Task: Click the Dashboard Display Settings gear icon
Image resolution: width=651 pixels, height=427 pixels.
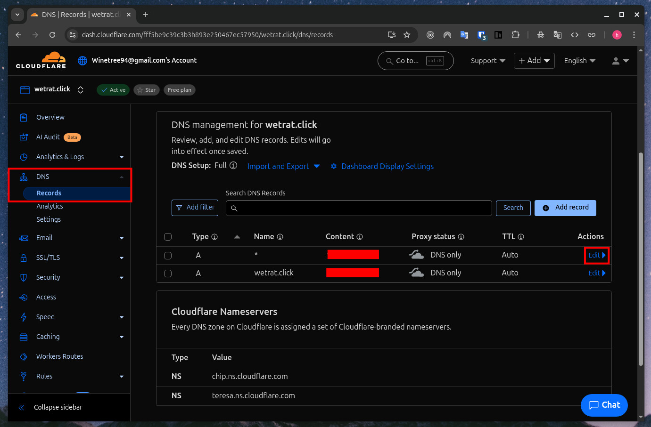Action: (334, 166)
